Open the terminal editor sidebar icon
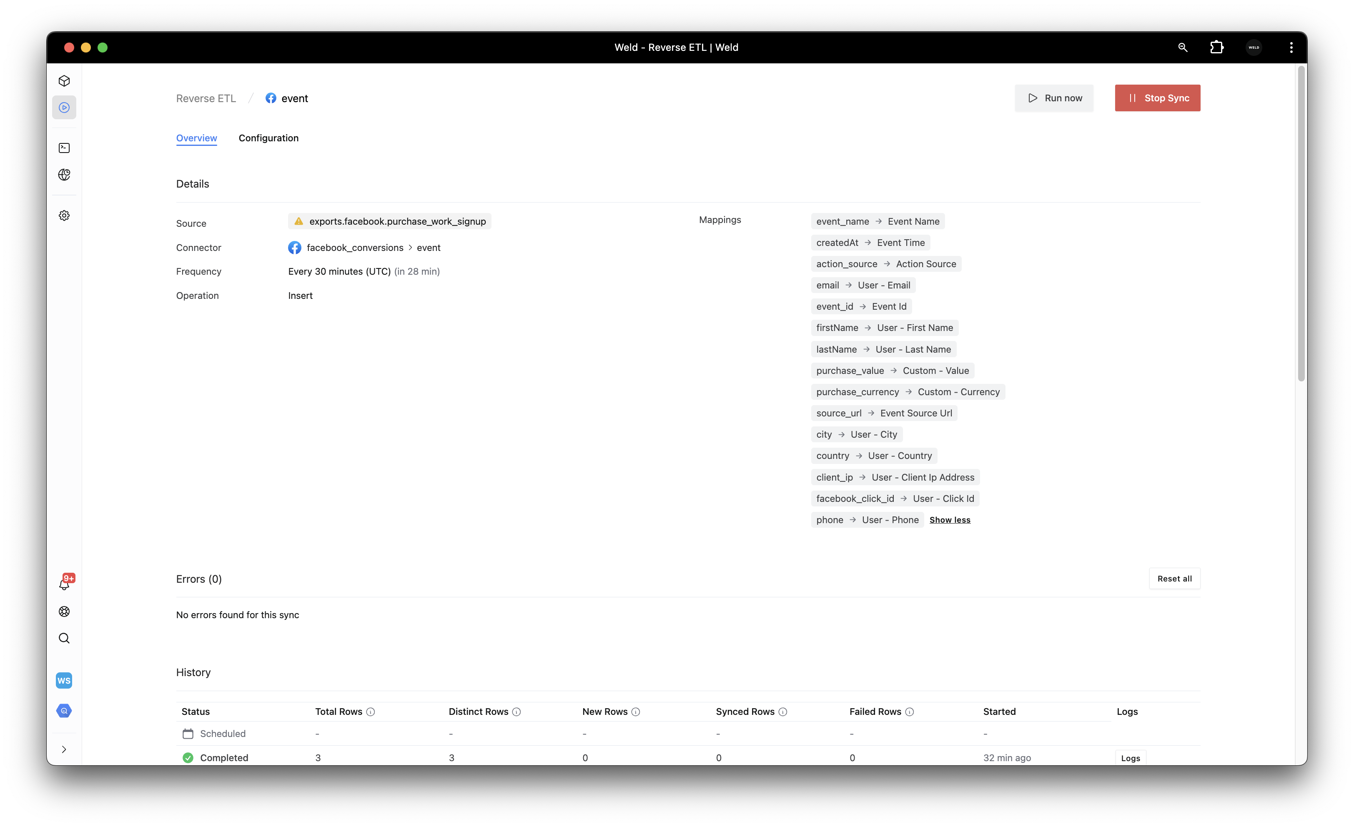1354x827 pixels. click(x=64, y=148)
